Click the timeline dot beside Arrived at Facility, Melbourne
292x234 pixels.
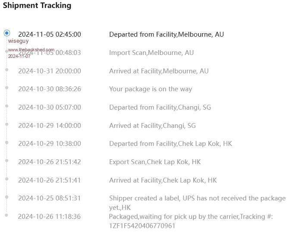6,70
